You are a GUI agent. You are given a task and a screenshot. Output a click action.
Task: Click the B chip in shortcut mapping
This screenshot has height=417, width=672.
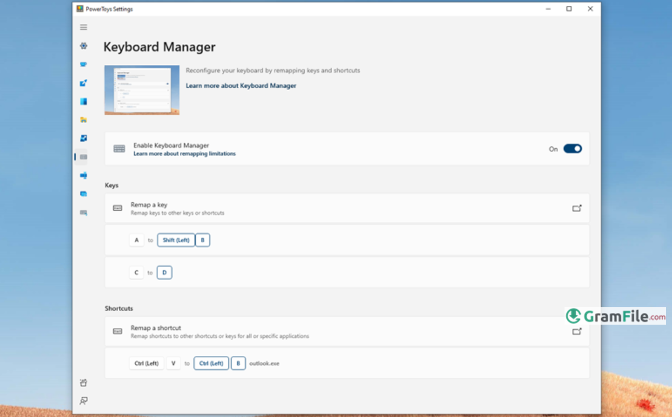[238, 364]
